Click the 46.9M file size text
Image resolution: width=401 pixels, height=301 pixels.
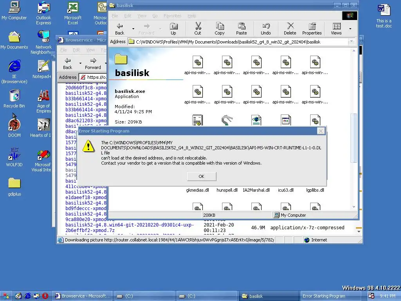(258, 228)
